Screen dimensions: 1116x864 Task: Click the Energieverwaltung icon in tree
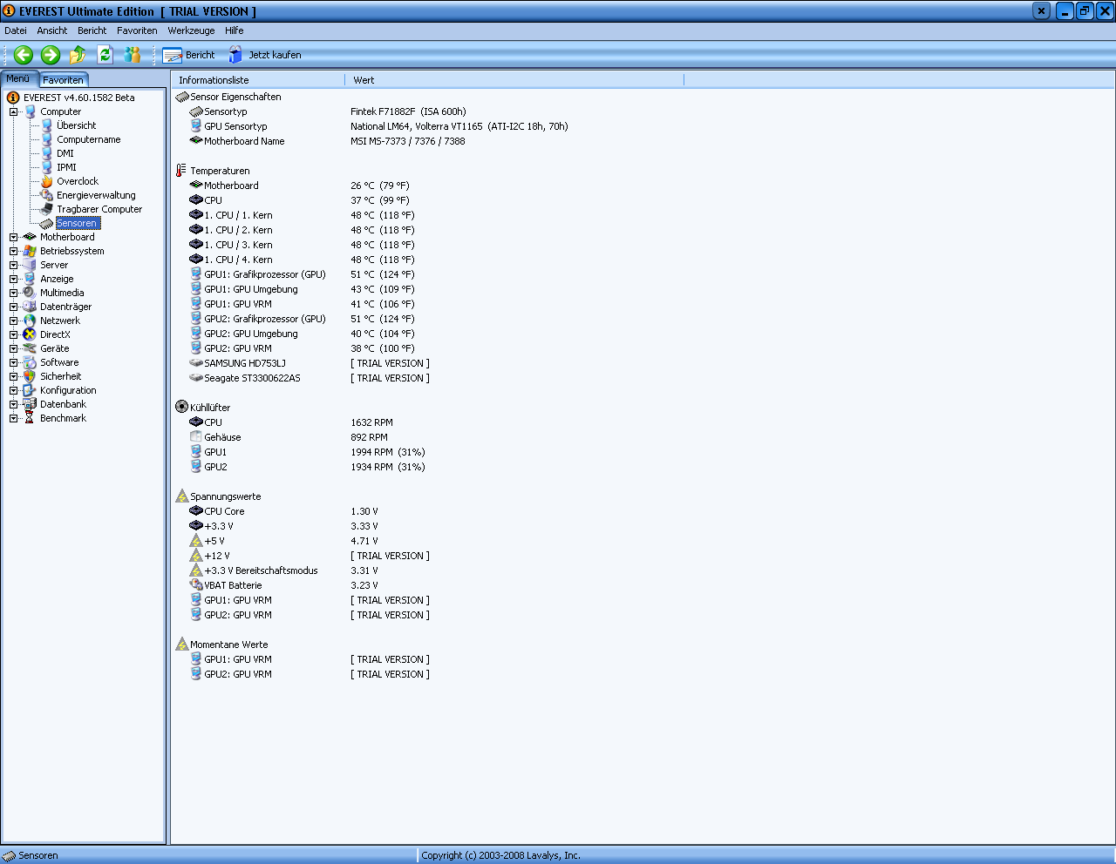coord(47,195)
